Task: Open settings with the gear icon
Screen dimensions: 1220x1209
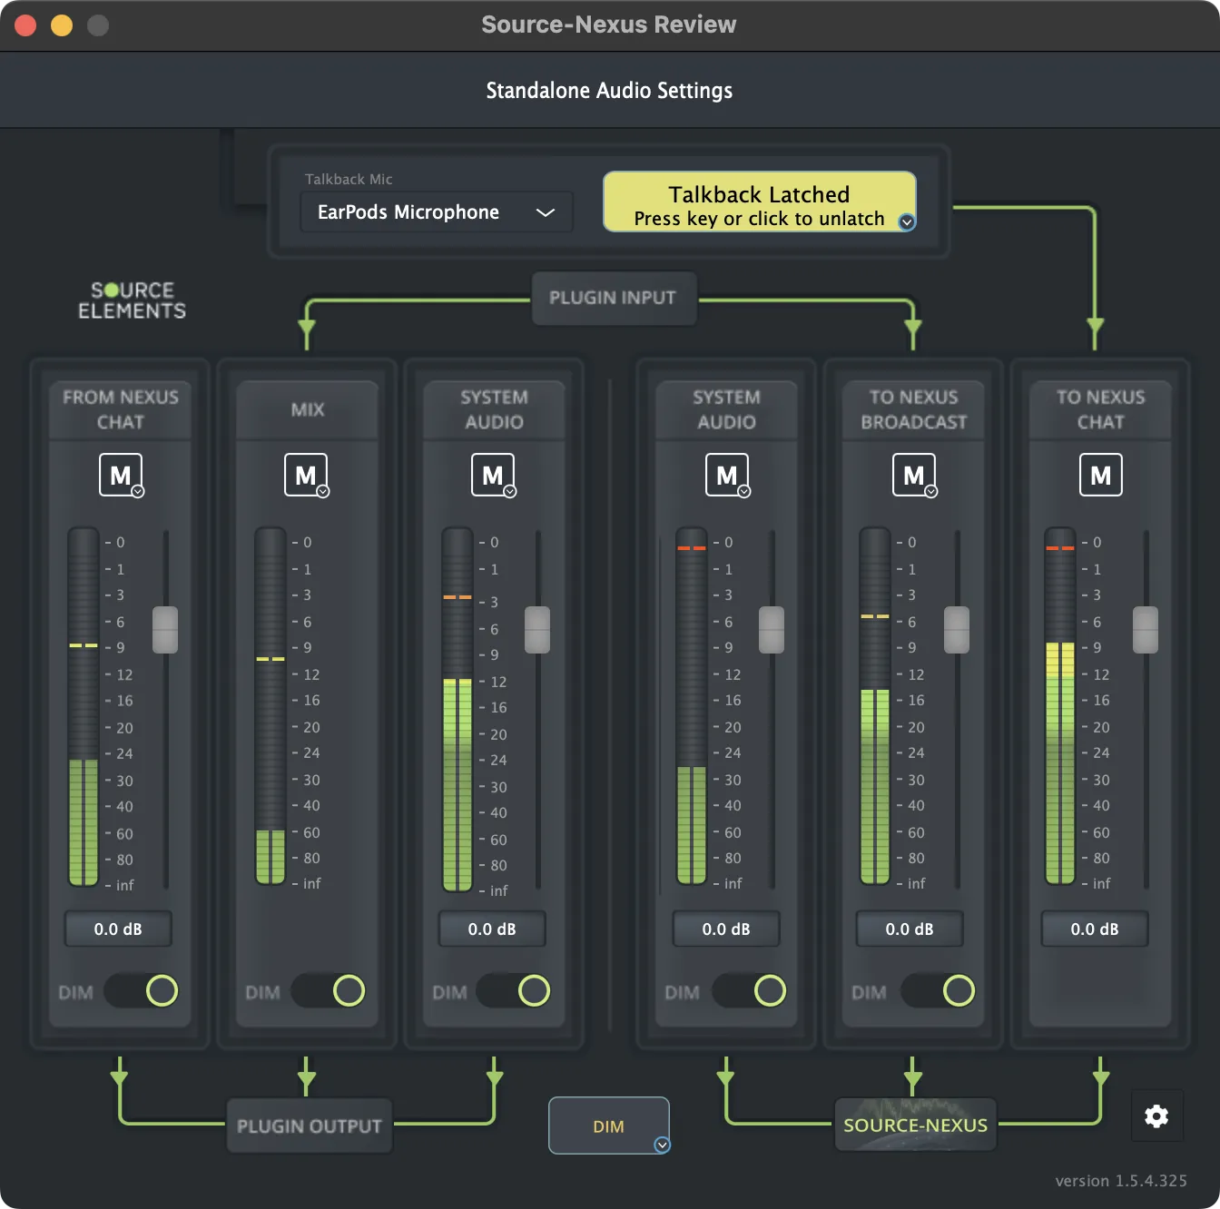Action: click(x=1156, y=1116)
